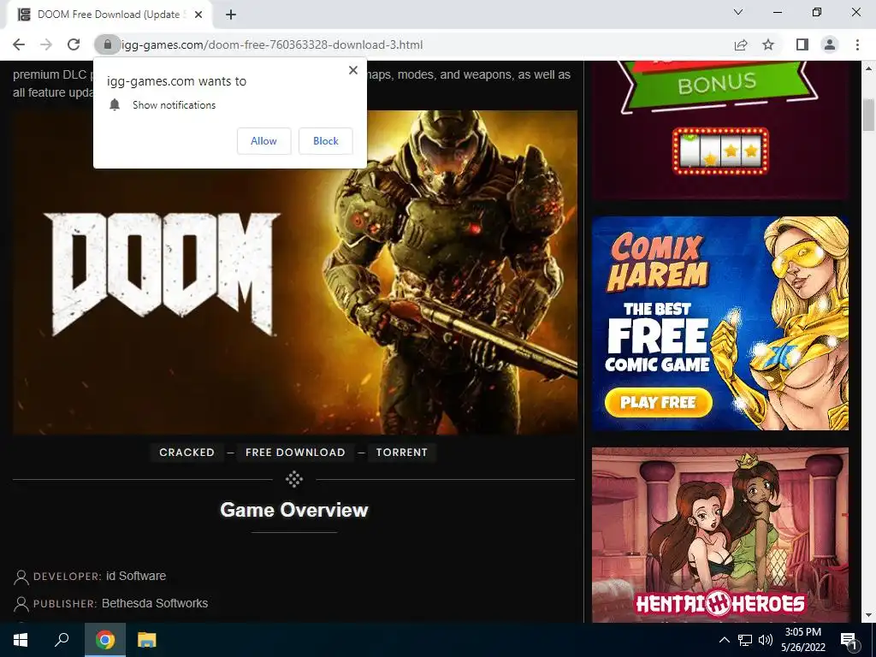876x657 pixels.
Task: Open the network status tray icon
Action: coord(745,640)
